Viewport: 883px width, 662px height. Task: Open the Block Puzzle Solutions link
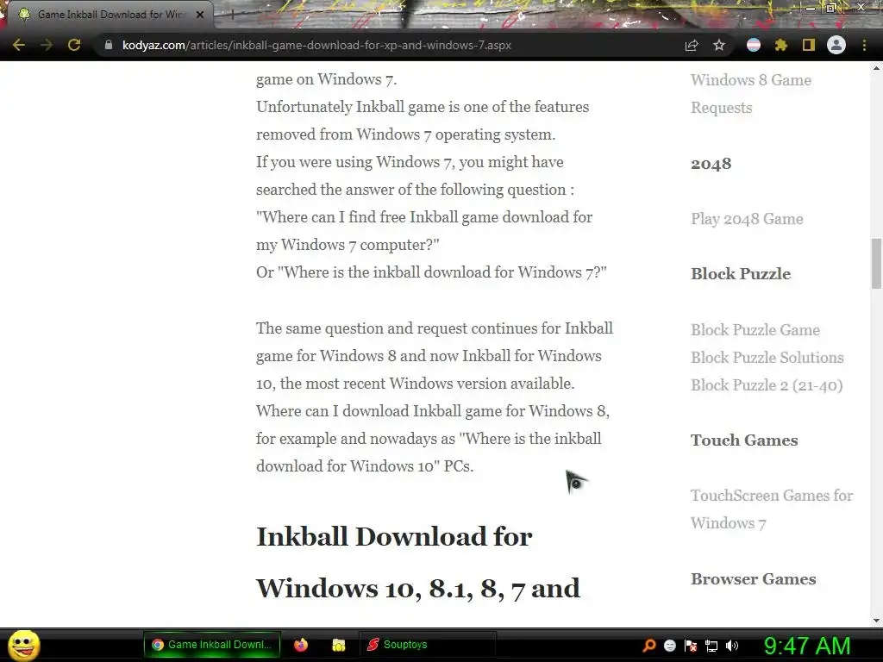tap(767, 357)
